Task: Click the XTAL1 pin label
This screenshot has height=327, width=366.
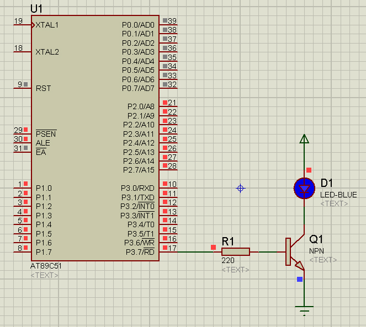Action: (x=47, y=25)
